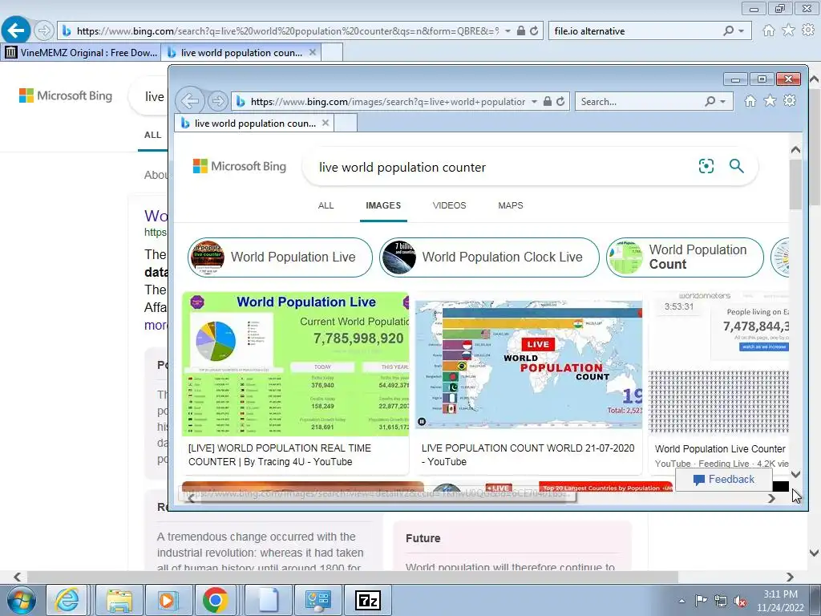This screenshot has width=821, height=616.
Task: Select 'World Population Live' suggestion chip
Action: point(280,257)
